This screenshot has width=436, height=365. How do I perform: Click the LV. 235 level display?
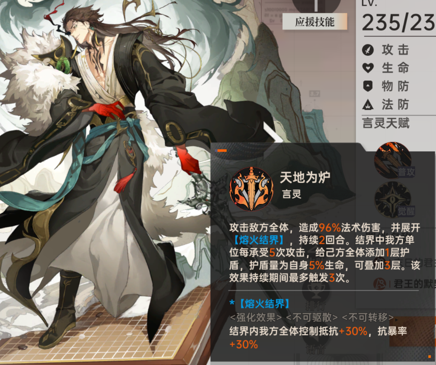click(x=398, y=17)
